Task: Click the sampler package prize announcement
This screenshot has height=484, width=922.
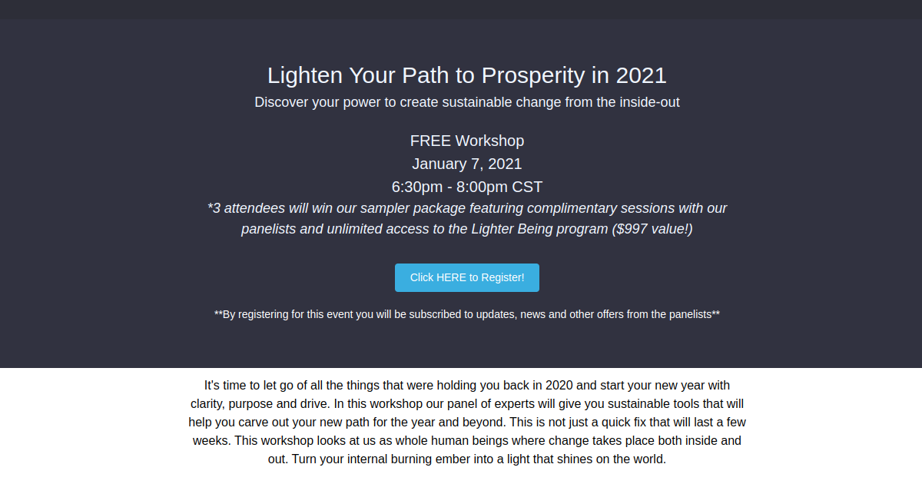Action: pyautogui.click(x=466, y=208)
